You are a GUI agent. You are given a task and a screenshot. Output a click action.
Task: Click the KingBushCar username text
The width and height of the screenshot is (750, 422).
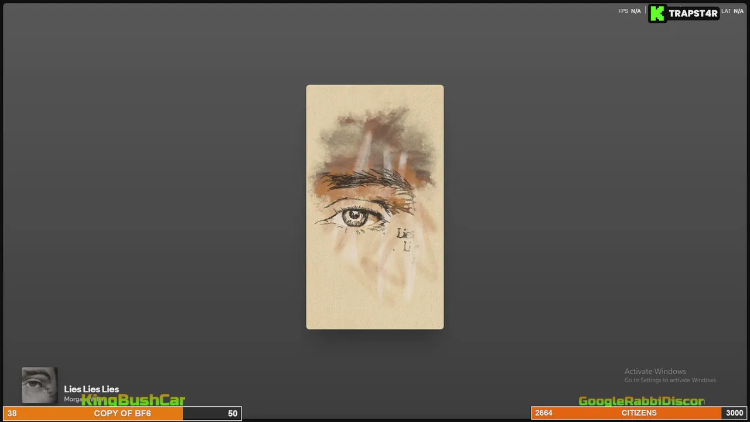tap(133, 400)
